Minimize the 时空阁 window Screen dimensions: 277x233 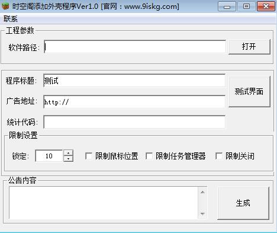click(227, 7)
